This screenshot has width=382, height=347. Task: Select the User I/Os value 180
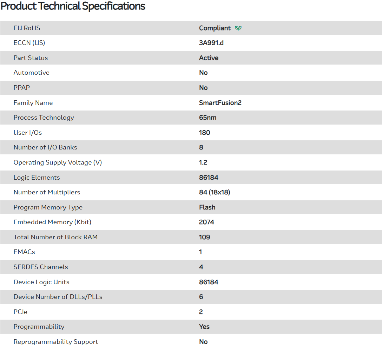coord(204,133)
